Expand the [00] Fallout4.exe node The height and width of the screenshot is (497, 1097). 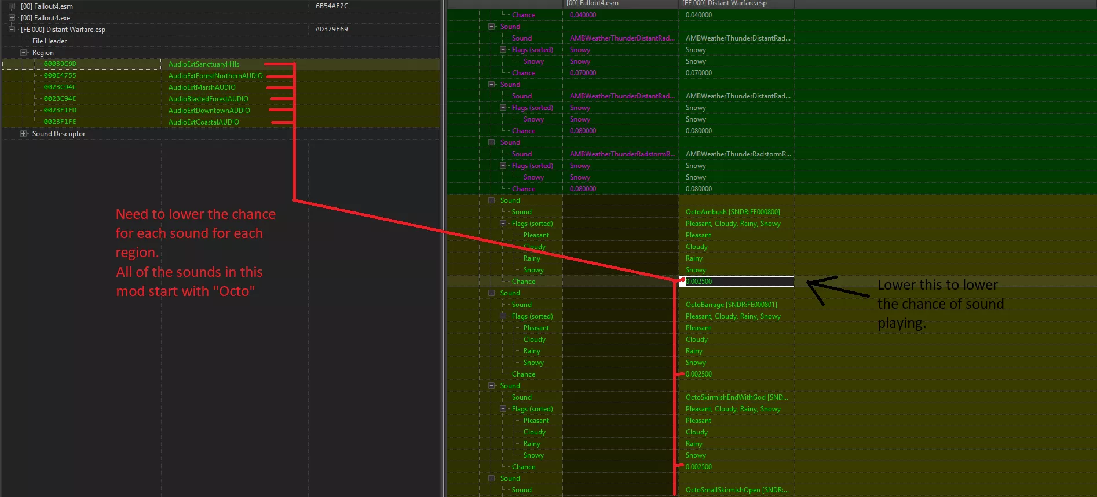pyautogui.click(x=12, y=17)
